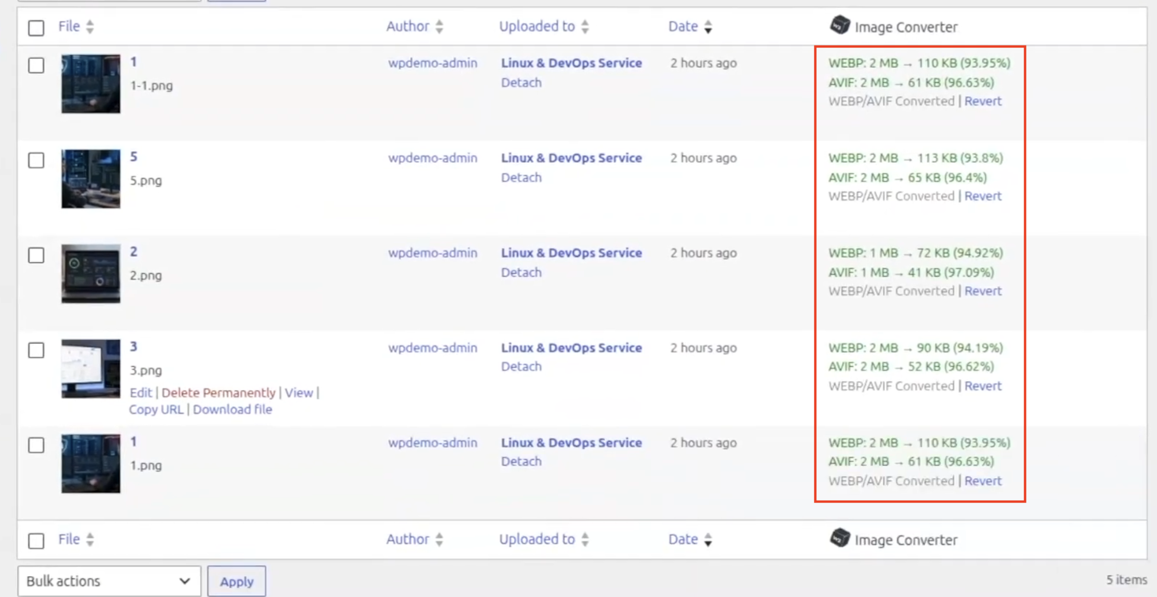Revert conversion for 2.png
The height and width of the screenshot is (597, 1157).
[983, 291]
